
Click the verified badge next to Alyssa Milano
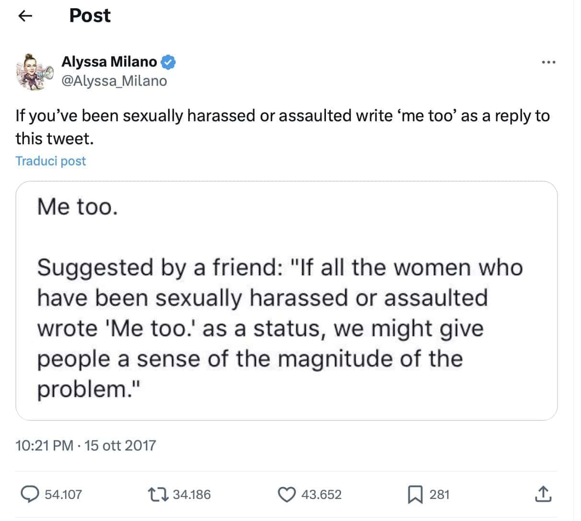[x=169, y=61]
